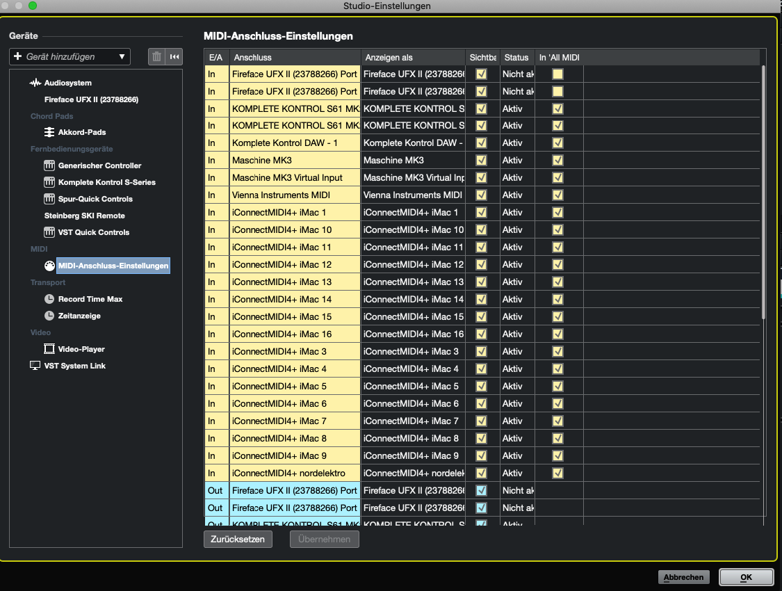Select Video-Player tree entry
782x591 pixels.
tap(81, 349)
